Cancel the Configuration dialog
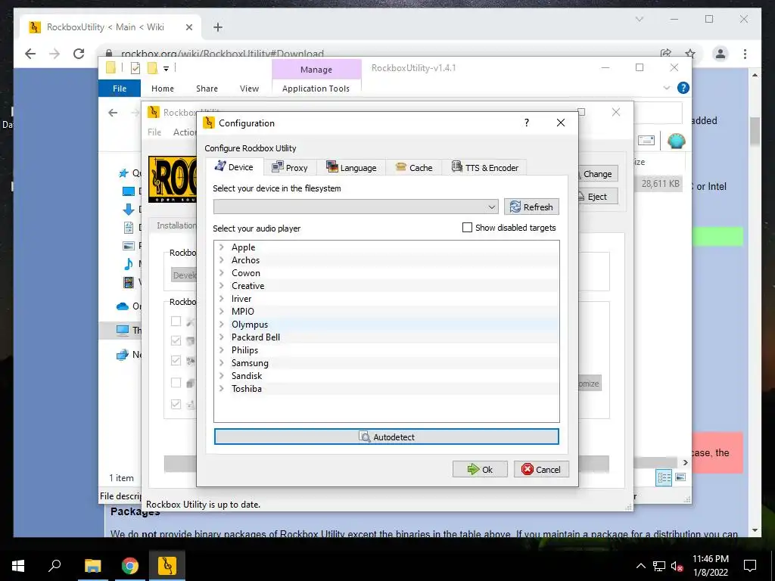The width and height of the screenshot is (775, 581). tap(541, 469)
